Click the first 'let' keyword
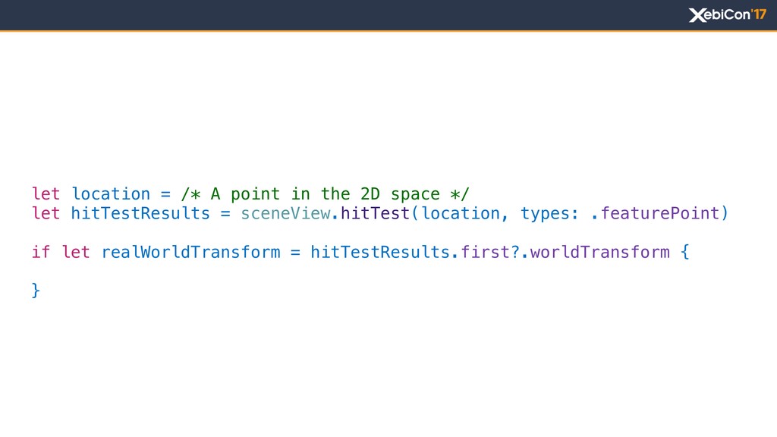Screen dimensions: 777x437 [x=46, y=193]
